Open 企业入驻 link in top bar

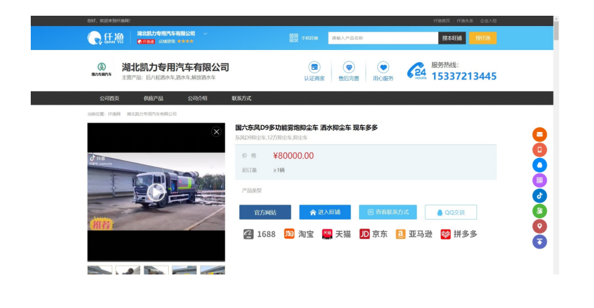click(x=488, y=21)
